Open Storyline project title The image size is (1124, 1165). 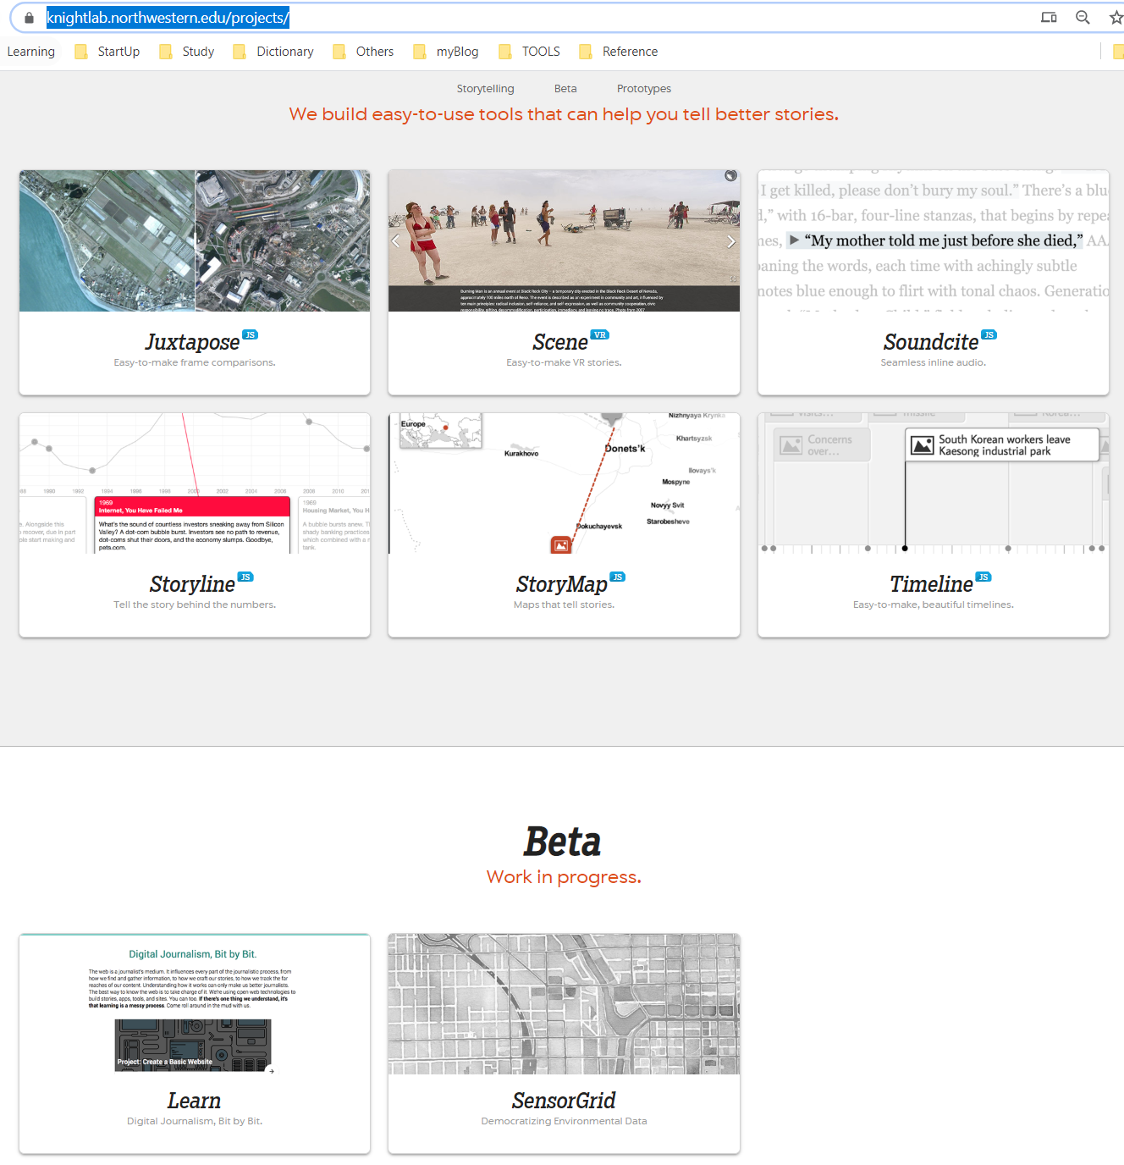[x=192, y=584]
